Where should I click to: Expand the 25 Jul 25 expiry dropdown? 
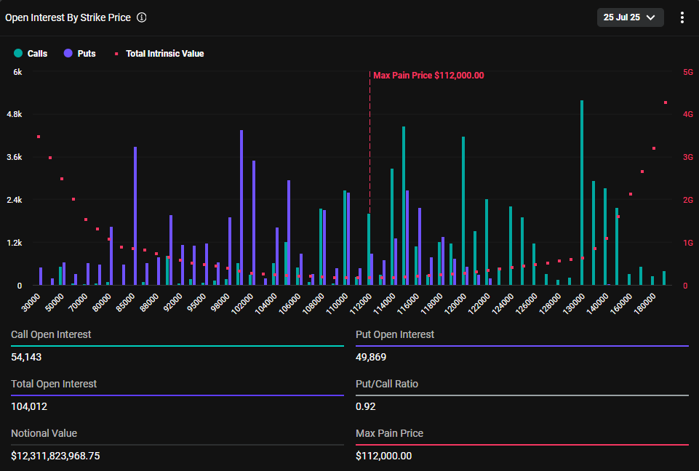click(x=630, y=17)
